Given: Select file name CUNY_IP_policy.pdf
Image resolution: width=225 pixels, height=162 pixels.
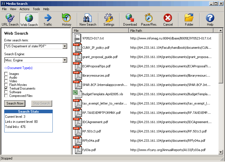Looking at the screenshot, I should click(x=96, y=48).
